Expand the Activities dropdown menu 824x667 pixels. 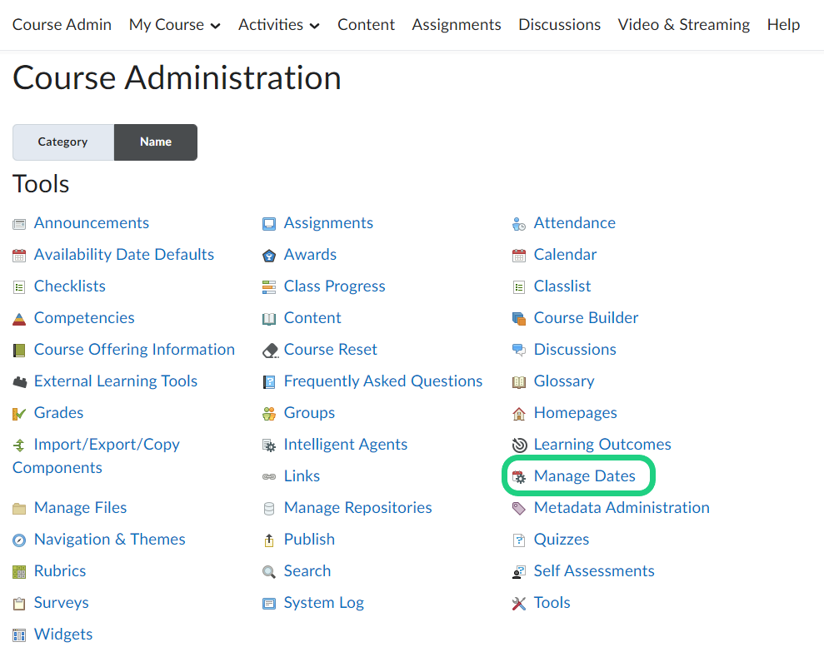pyautogui.click(x=278, y=25)
